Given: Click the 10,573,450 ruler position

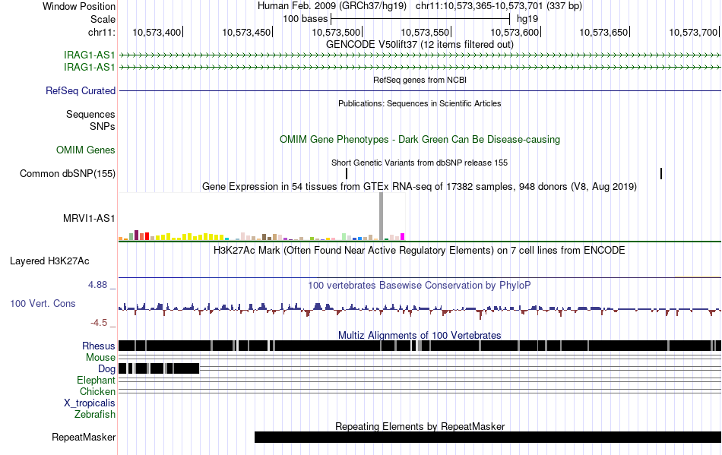Looking at the screenshot, I should tap(247, 32).
